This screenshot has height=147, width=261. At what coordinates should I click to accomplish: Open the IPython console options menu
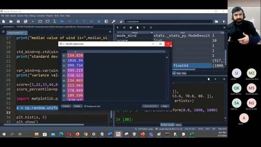[x=224, y=79]
